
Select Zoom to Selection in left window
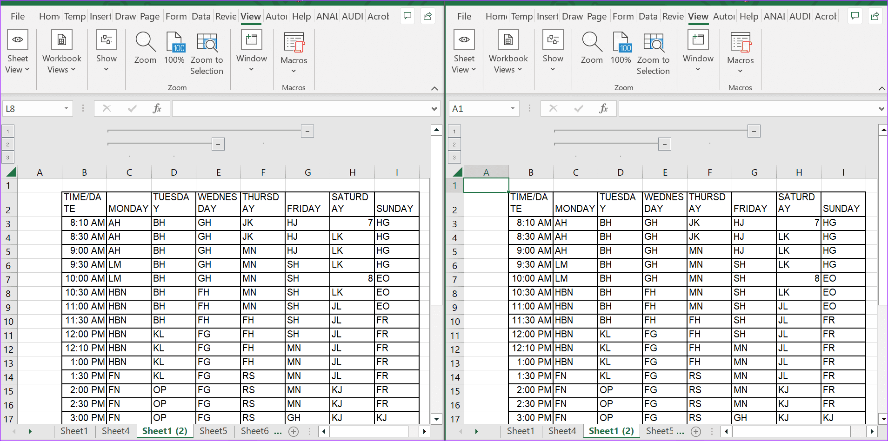[207, 53]
